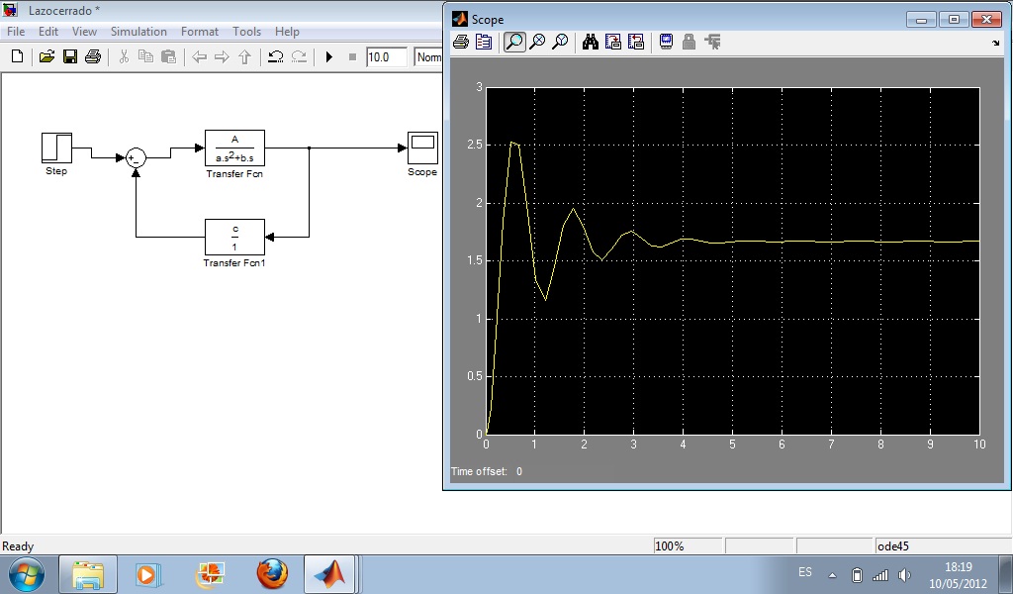Click the Ready status text
Screen dimensions: 1013x594
coord(18,546)
